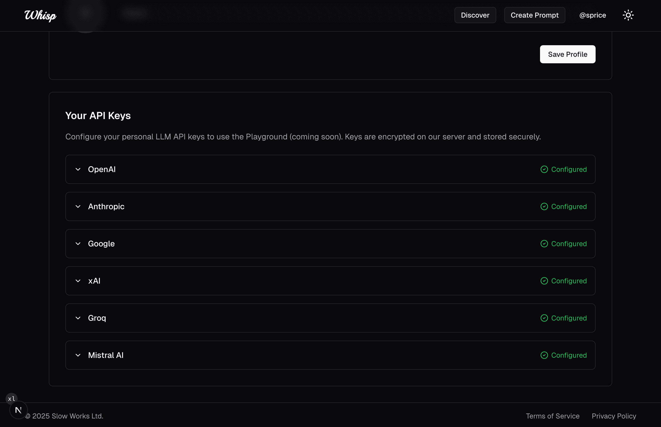This screenshot has width=661, height=427.
Task: Click OpenAI's green configured check icon
Action: point(544,169)
